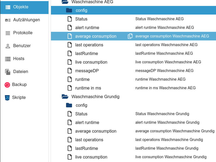
Task: Click the Protokolle lines icon
Action: click(8, 33)
